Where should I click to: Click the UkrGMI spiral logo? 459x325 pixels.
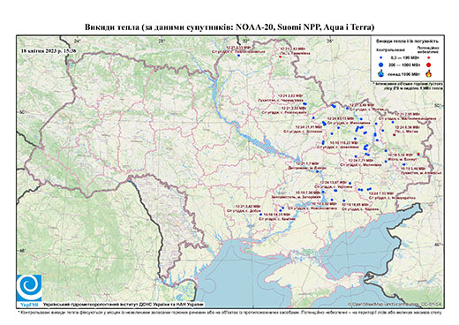[x=29, y=288]
